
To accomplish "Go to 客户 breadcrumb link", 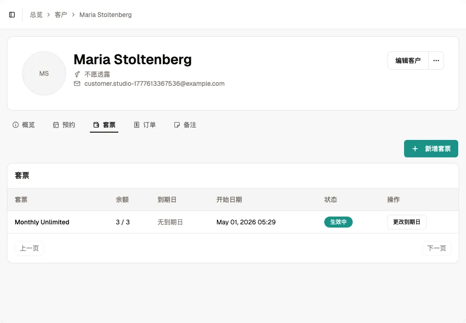I will coord(61,15).
